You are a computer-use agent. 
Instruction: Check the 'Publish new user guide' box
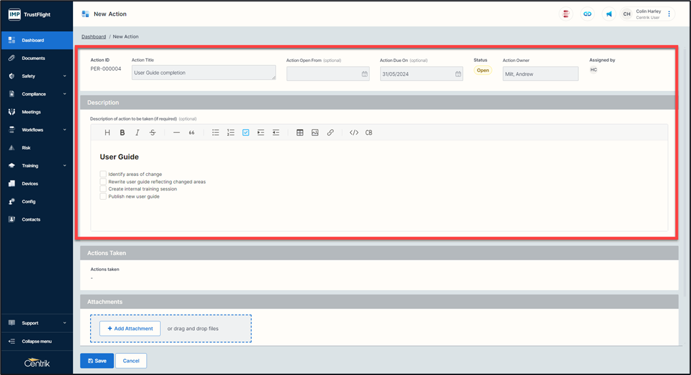103,196
